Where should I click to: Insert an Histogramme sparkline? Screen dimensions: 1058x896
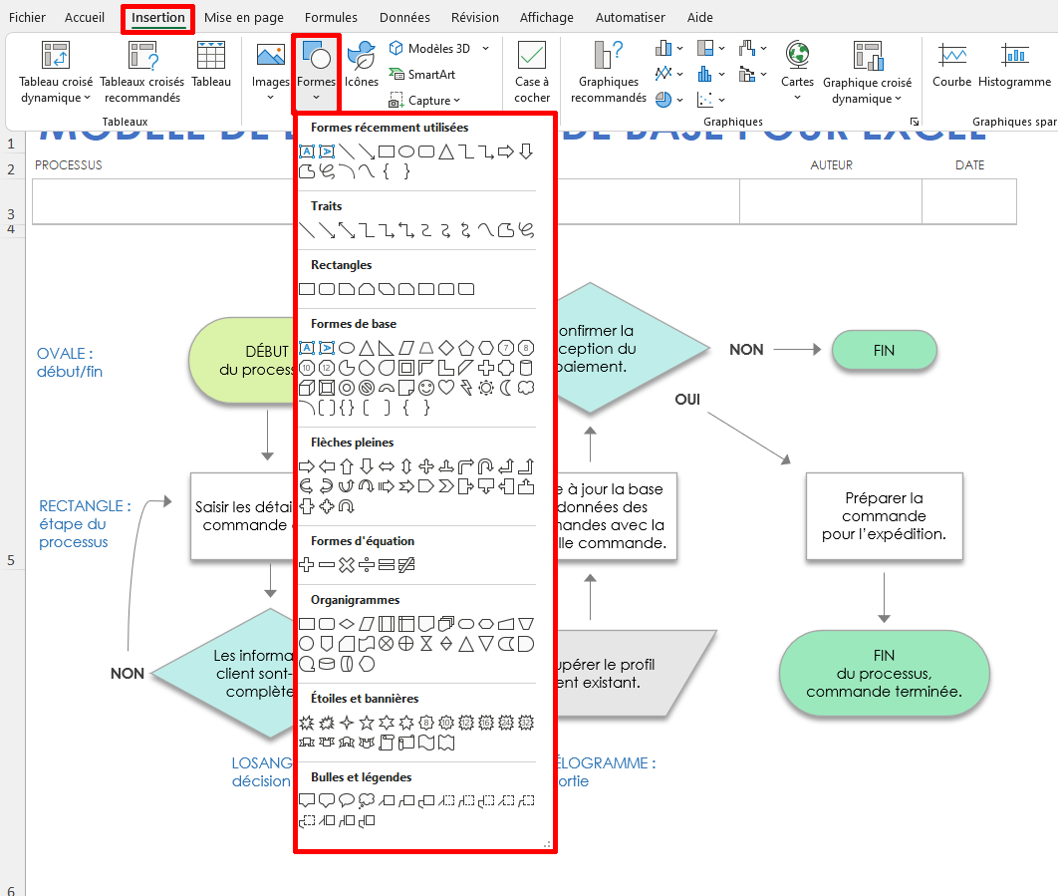click(1014, 69)
